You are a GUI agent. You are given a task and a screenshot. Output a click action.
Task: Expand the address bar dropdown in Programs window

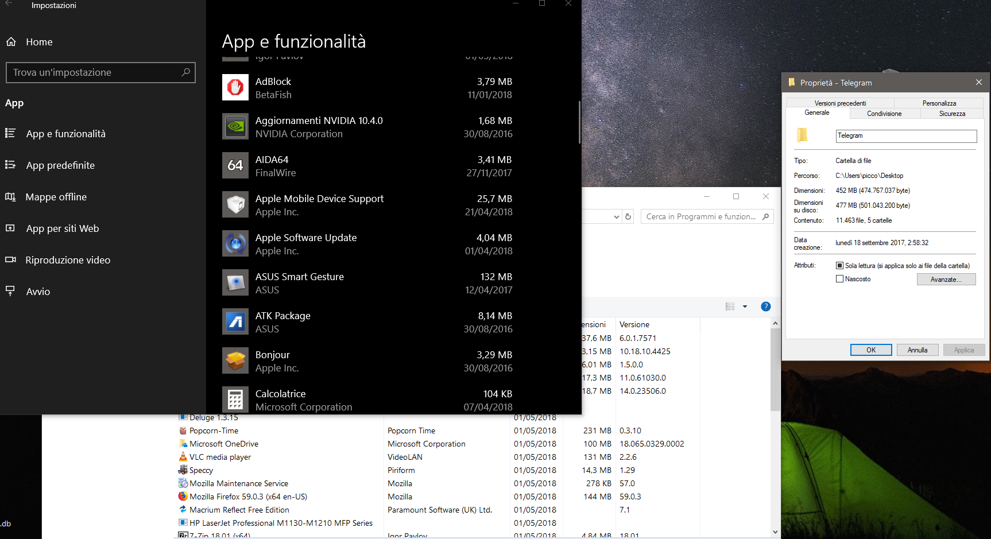click(x=617, y=217)
